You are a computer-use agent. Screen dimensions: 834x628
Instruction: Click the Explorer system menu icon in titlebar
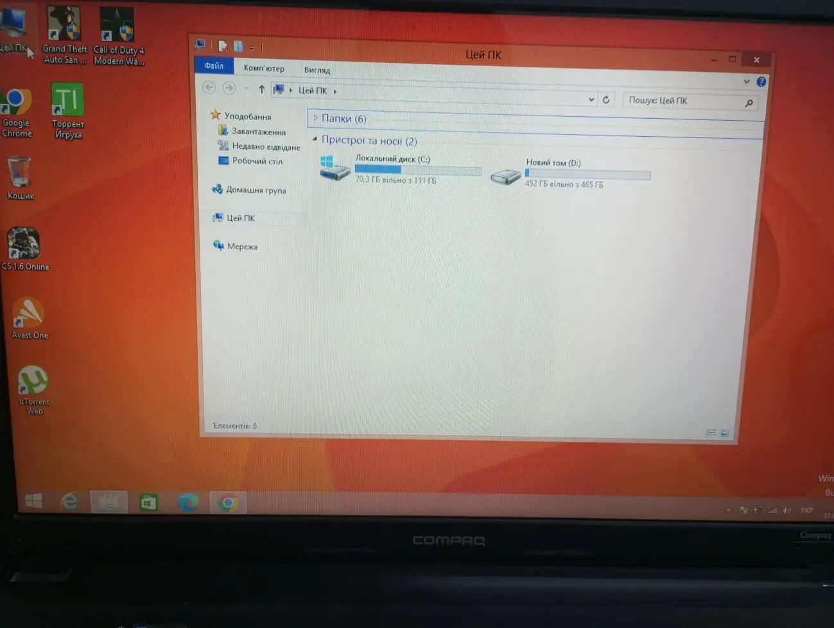pos(200,44)
